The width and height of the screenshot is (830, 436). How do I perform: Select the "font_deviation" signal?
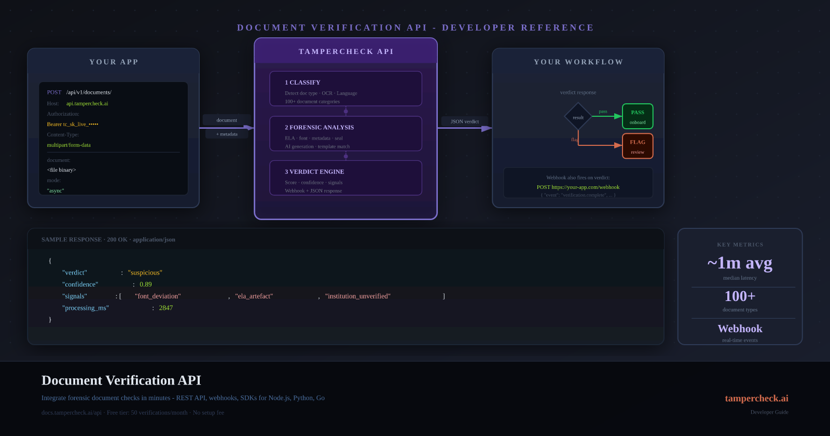coord(158,296)
